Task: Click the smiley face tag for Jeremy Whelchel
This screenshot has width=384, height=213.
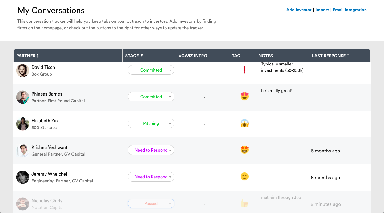Action: point(245,176)
